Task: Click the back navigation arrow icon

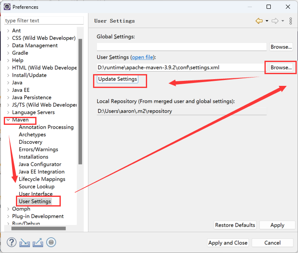Action: point(259,21)
